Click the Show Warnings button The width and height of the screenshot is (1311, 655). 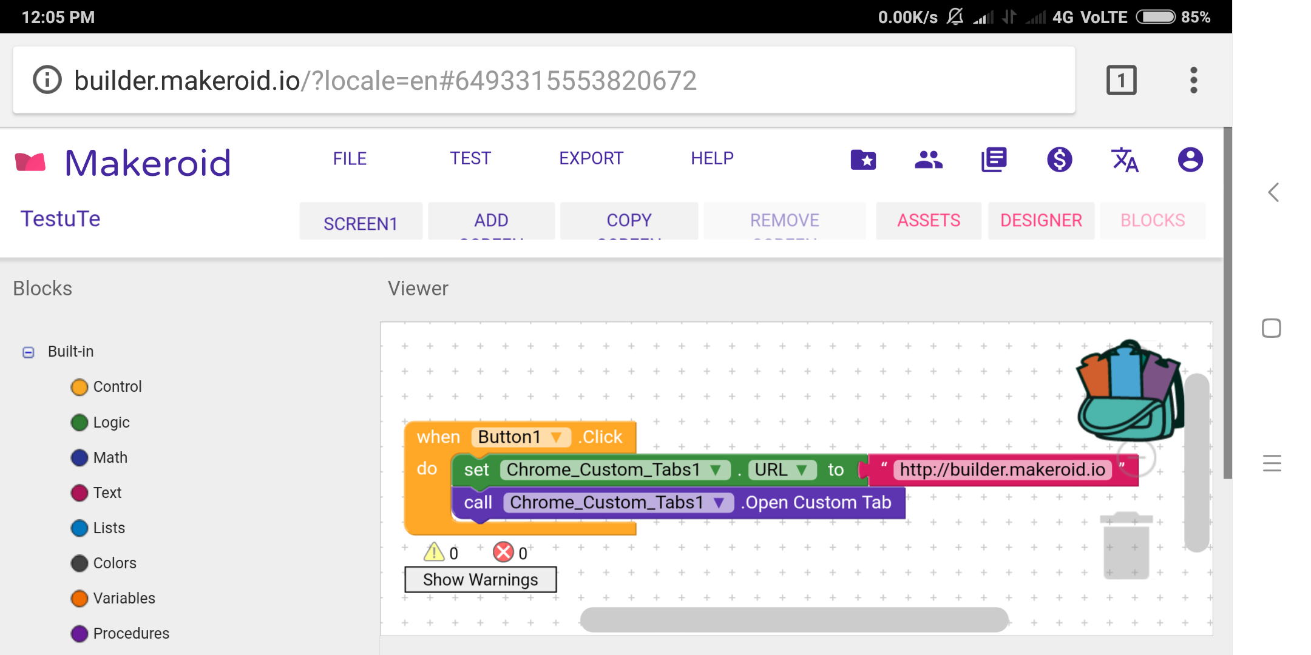tap(480, 580)
